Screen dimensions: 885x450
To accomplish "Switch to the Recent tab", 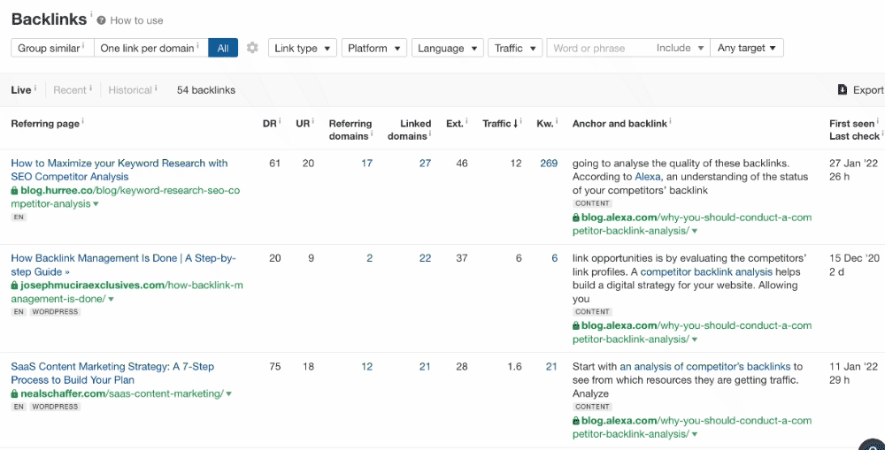I will pyautogui.click(x=70, y=90).
